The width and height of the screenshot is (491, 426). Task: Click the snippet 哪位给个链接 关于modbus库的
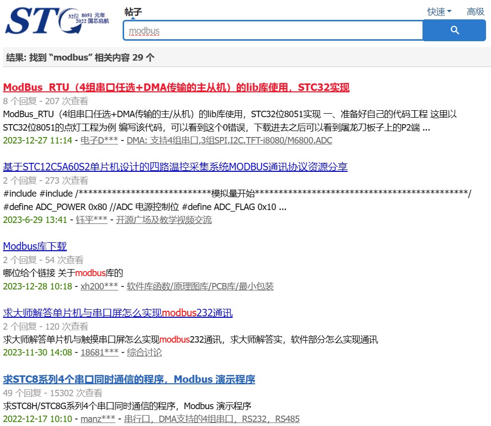tap(63, 273)
